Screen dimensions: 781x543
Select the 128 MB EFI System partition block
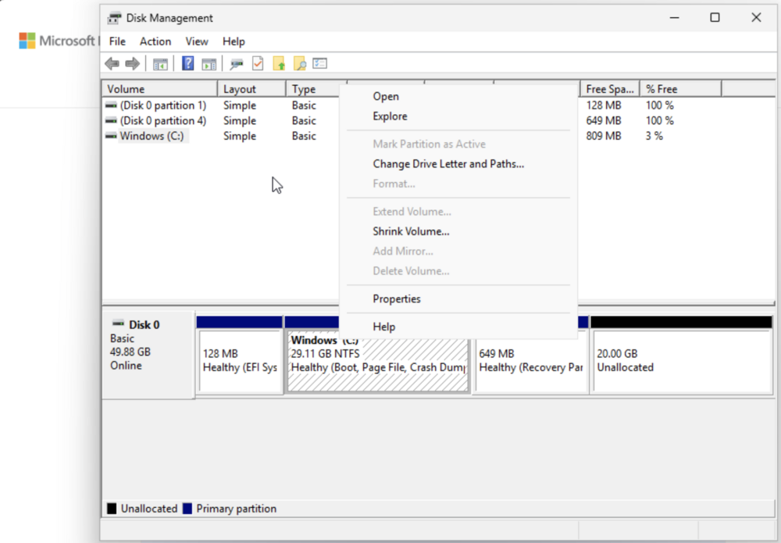[x=240, y=360]
